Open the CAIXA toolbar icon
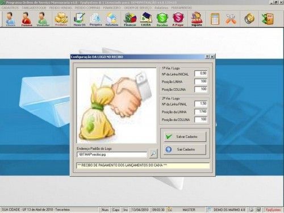 (146, 19)
